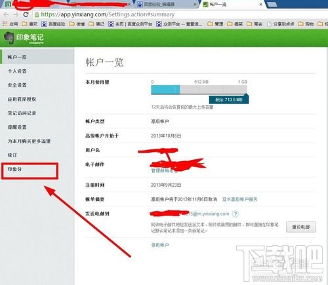Image resolution: width=328 pixels, height=285 pixels.
Task: Click the 延长高级帐户服务 link
Action: (240, 199)
